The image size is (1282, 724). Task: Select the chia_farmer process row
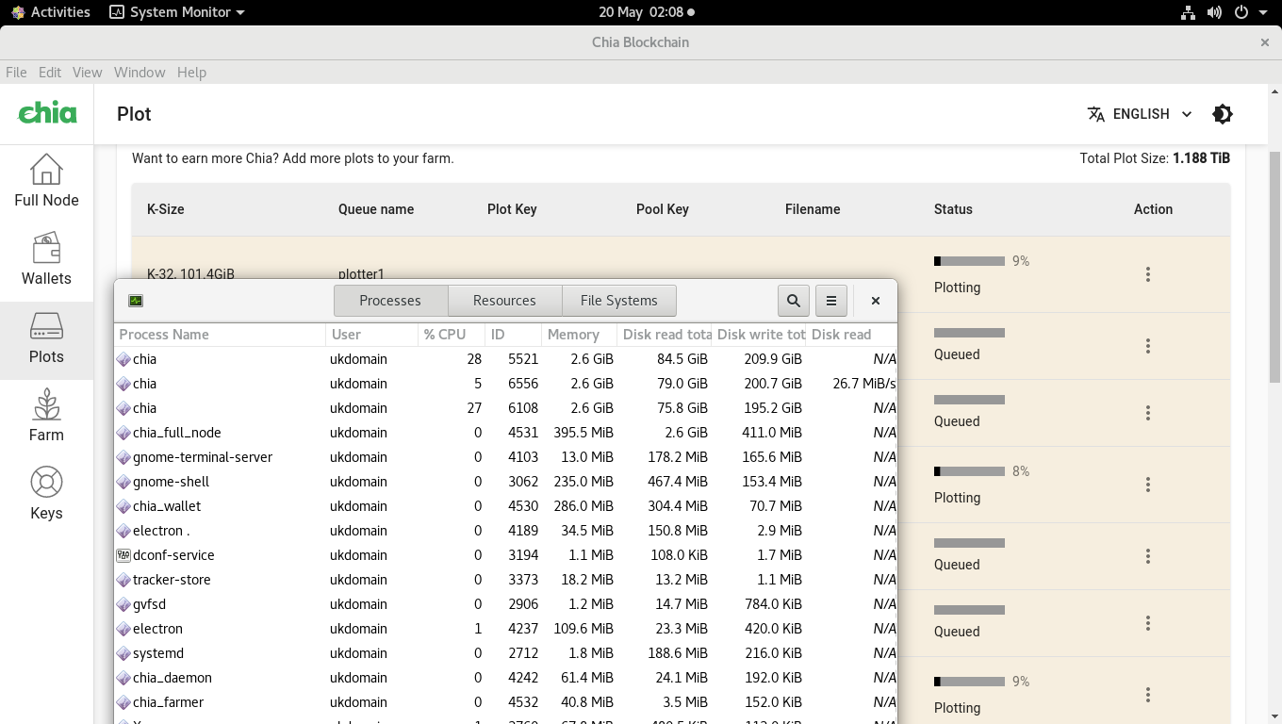tap(506, 702)
